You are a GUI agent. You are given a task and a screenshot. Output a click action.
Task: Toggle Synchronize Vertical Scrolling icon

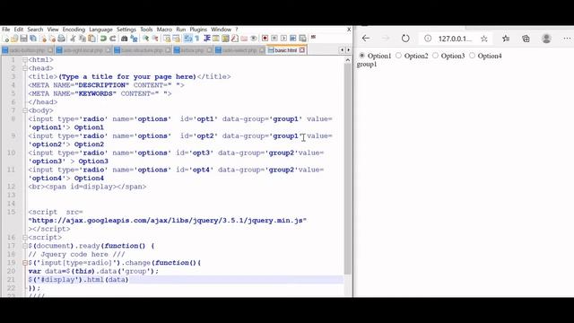click(x=167, y=38)
